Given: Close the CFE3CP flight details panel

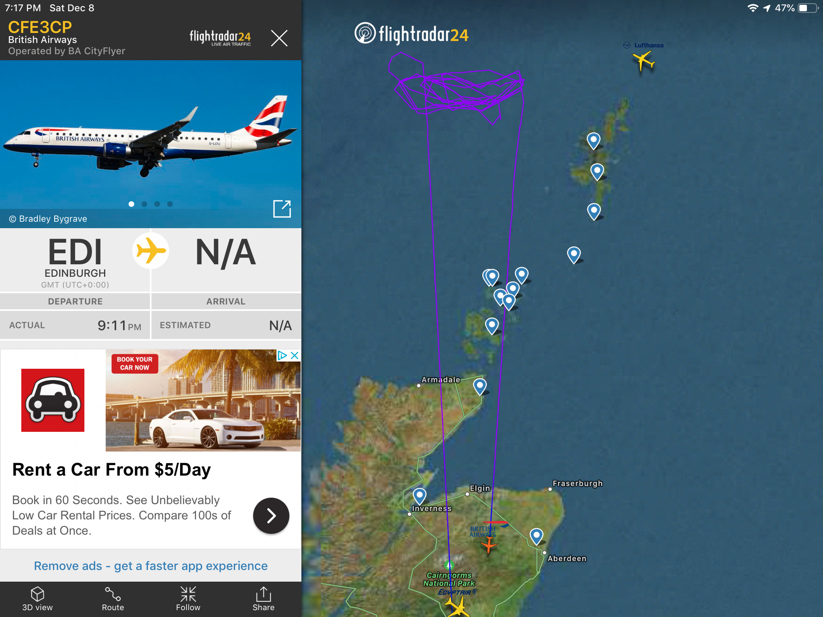Looking at the screenshot, I should tap(279, 38).
